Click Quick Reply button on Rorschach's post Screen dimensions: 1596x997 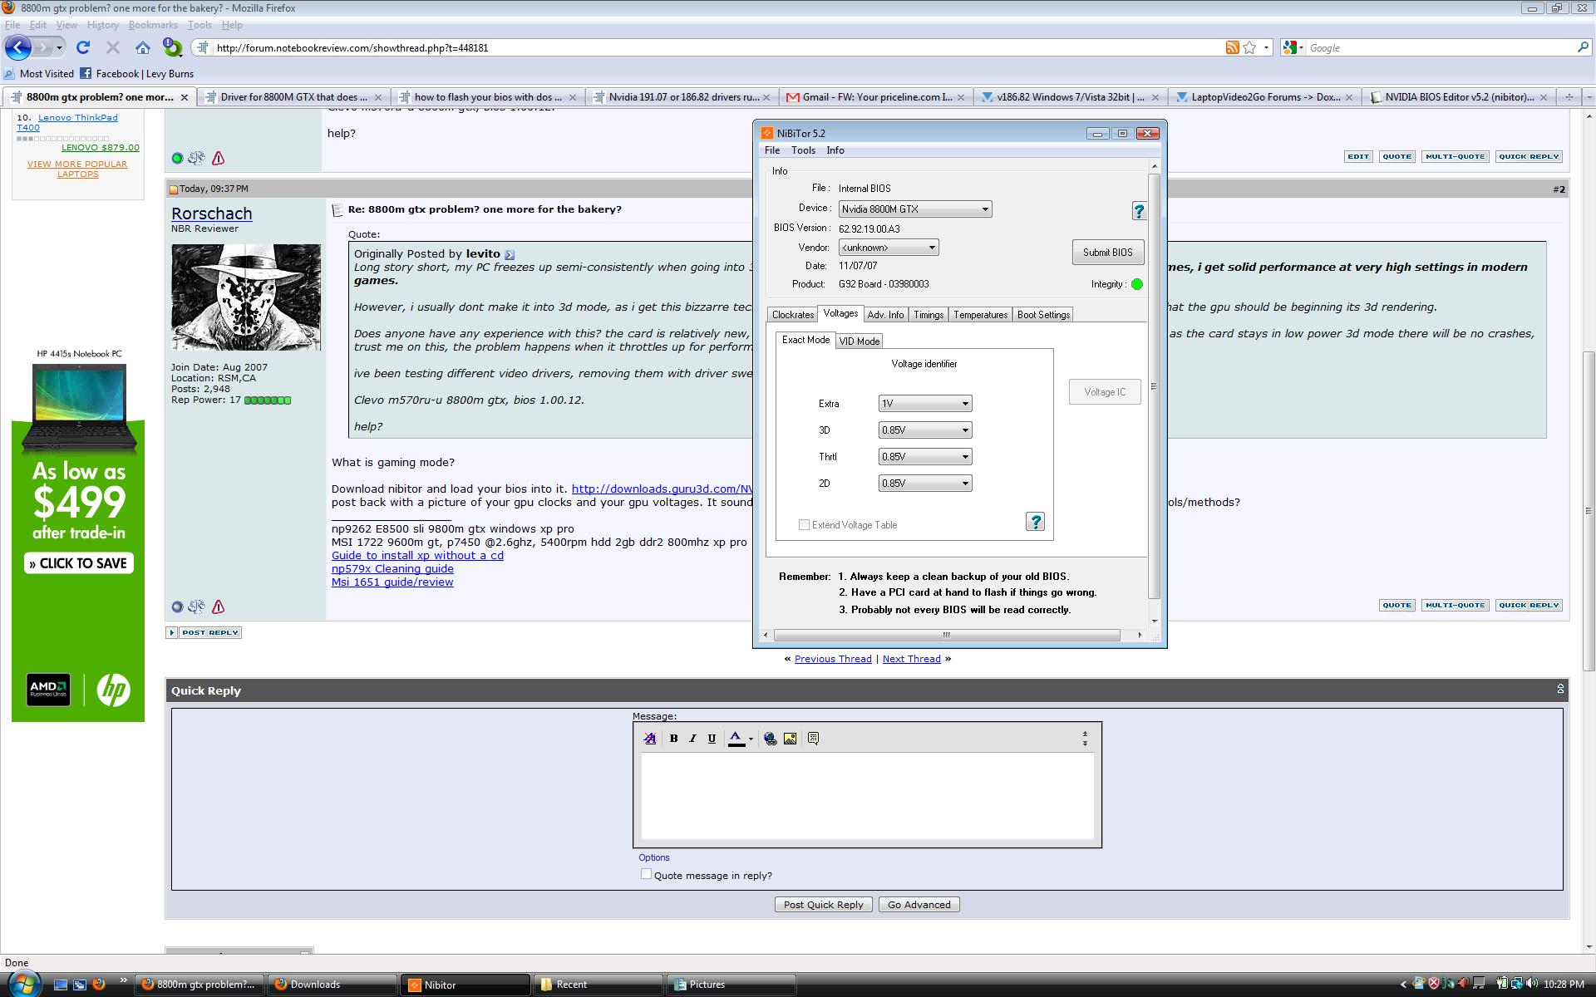[1529, 605]
